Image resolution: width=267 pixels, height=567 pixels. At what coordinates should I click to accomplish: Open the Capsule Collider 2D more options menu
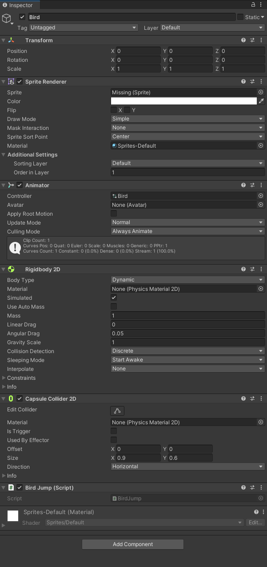[x=261, y=398]
